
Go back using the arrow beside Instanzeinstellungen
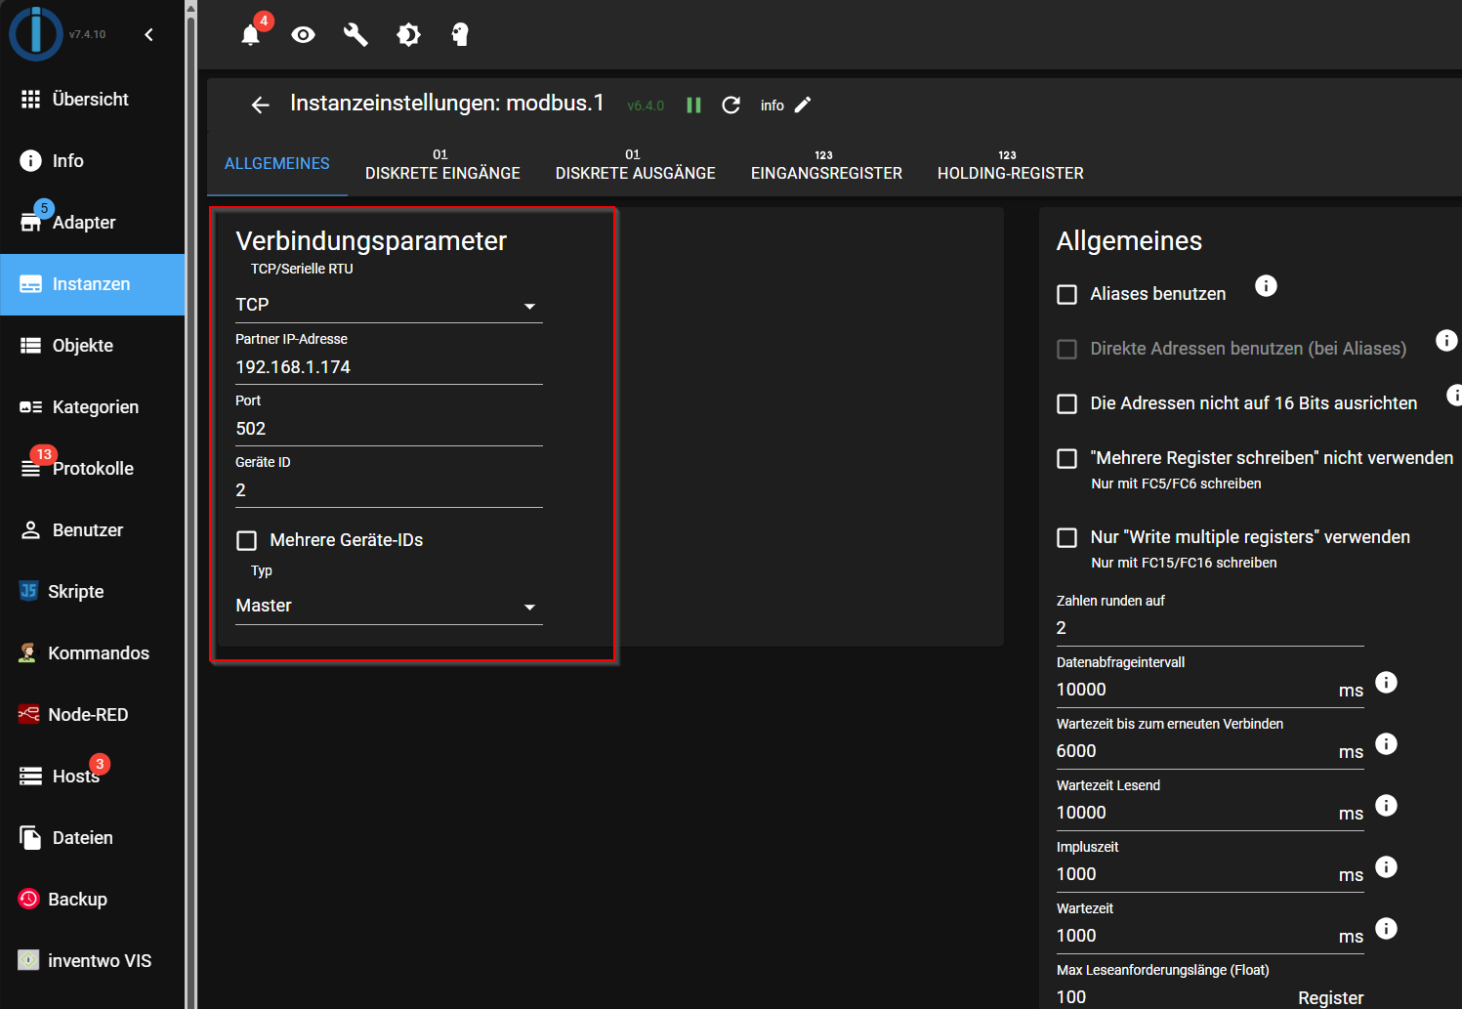pos(260,105)
